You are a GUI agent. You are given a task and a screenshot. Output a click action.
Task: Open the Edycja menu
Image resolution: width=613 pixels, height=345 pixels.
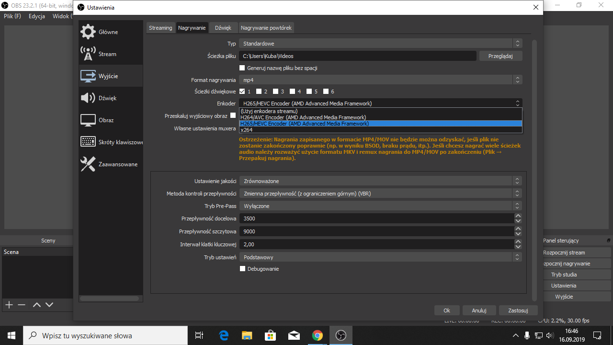point(37,16)
